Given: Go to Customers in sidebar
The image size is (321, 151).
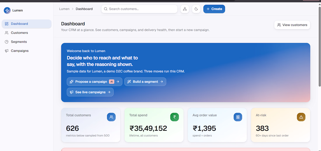Looking at the screenshot, I should click(27, 33).
